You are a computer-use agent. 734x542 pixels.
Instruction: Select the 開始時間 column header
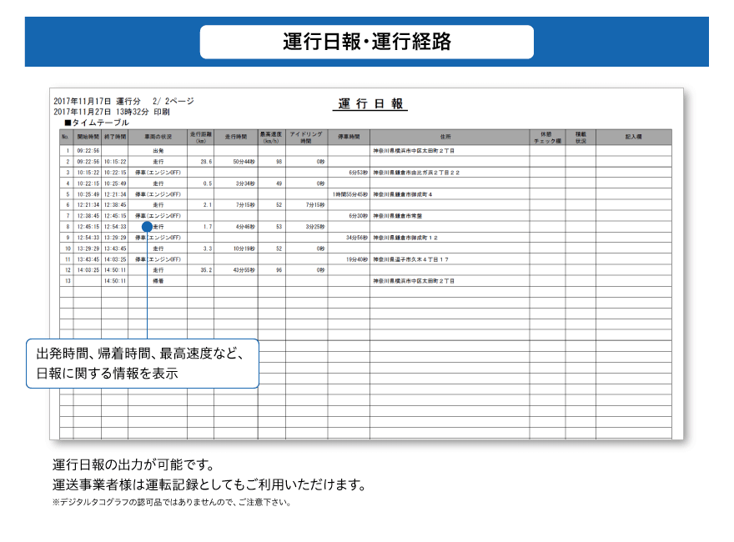point(88,137)
